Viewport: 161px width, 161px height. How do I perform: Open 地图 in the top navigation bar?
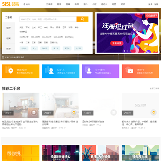(114, 4)
